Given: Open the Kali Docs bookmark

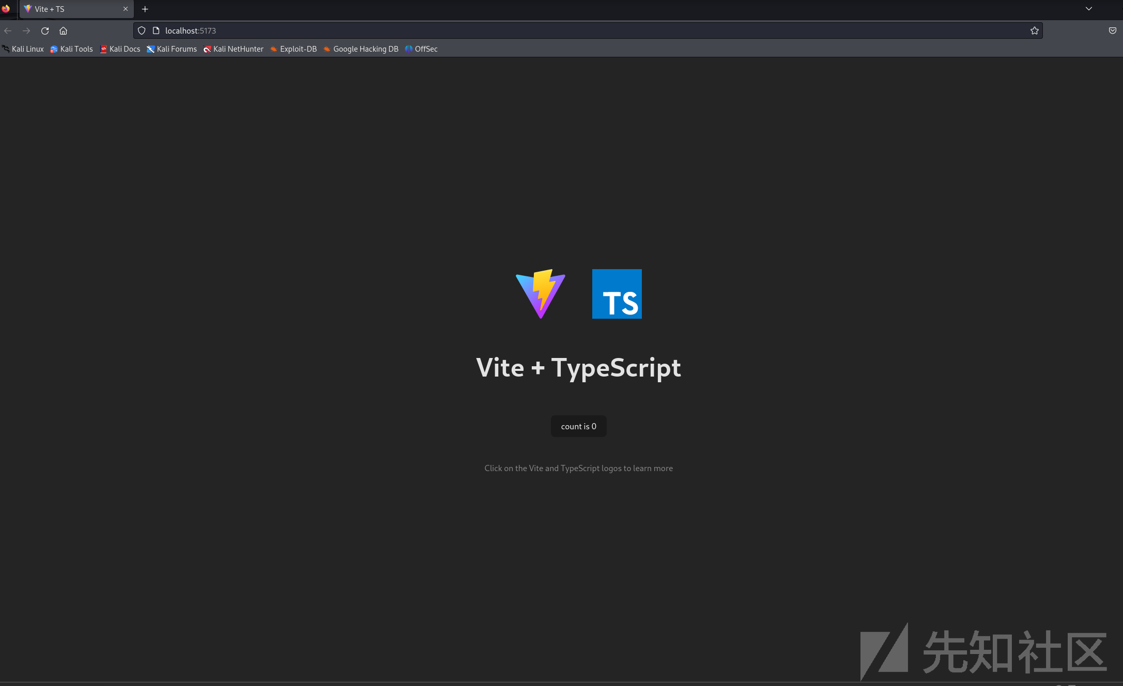Looking at the screenshot, I should [120, 49].
